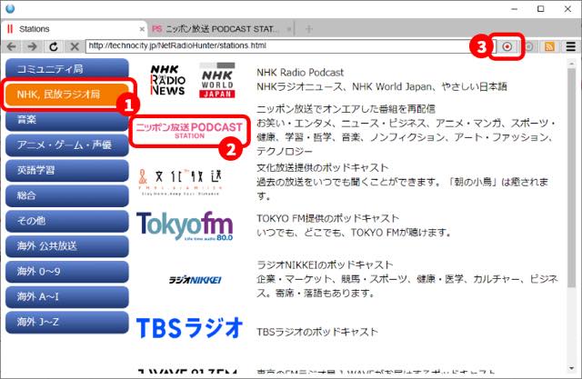Click the grayed record icon beside the red one
The image size is (582, 379).
[x=529, y=46]
